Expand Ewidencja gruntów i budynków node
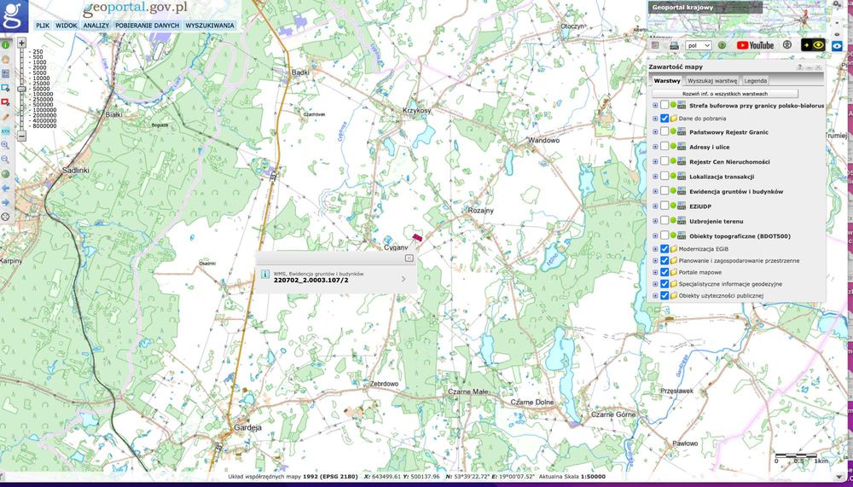853x487 pixels. click(x=655, y=191)
